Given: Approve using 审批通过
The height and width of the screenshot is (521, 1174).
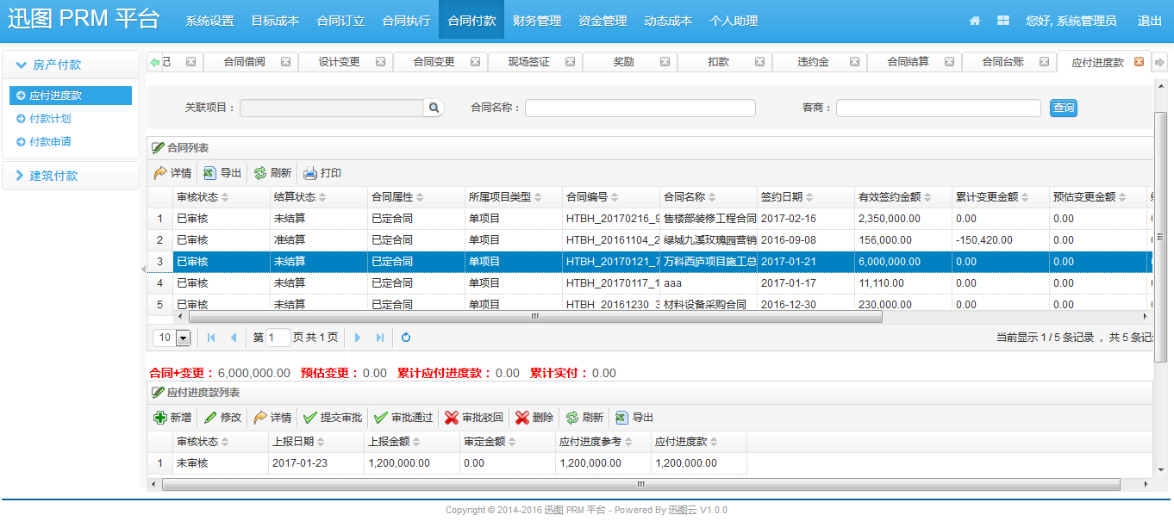Looking at the screenshot, I should coord(403,418).
